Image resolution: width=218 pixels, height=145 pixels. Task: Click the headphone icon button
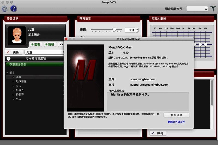click(x=61, y=45)
